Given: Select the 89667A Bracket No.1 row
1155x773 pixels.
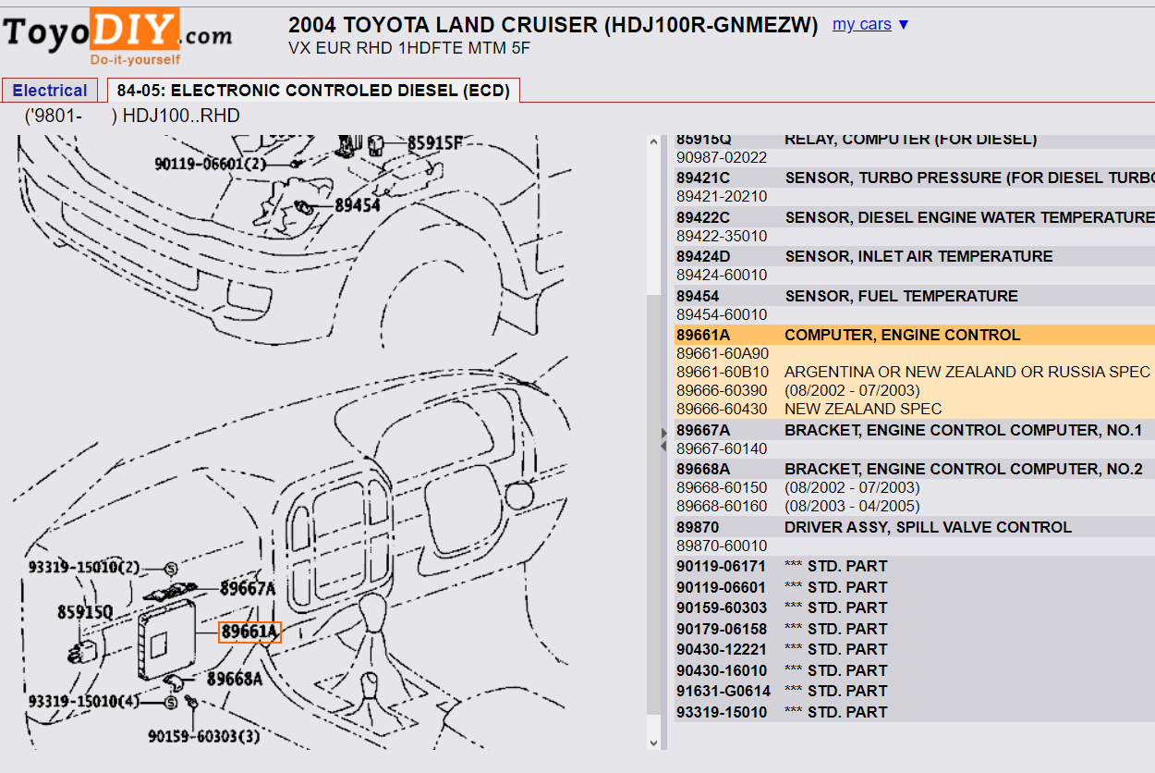Looking at the screenshot, I should (x=915, y=430).
